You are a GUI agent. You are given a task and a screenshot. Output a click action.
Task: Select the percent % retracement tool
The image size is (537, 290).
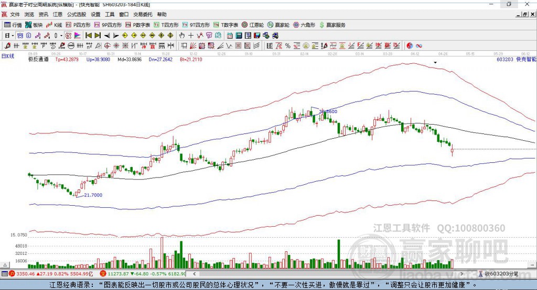pyautogui.click(x=288, y=46)
